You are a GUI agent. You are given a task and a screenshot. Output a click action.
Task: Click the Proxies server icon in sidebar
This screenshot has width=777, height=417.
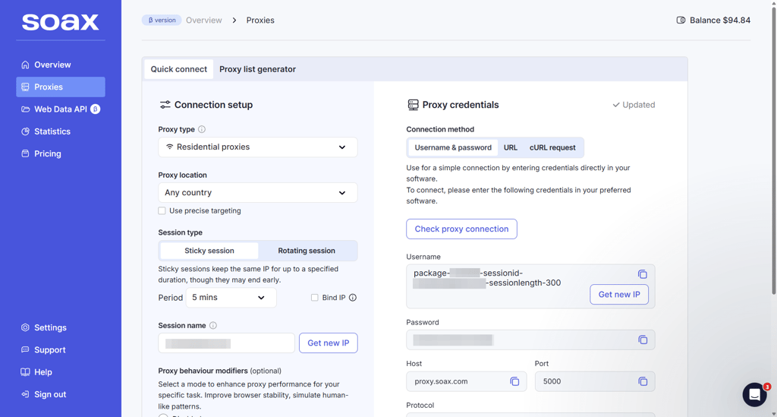click(25, 87)
